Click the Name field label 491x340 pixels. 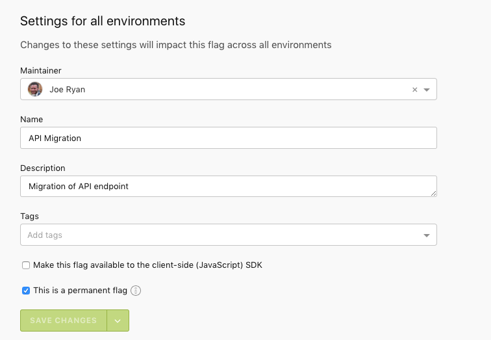click(x=31, y=120)
